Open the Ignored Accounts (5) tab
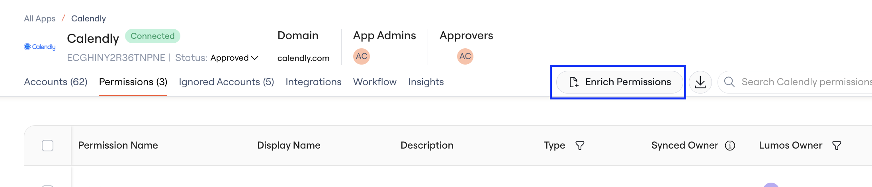872x187 pixels. pos(226,82)
